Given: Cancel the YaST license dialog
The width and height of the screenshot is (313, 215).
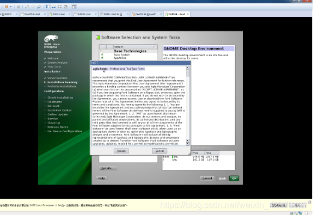Looking at the screenshot, I should coord(159,151).
